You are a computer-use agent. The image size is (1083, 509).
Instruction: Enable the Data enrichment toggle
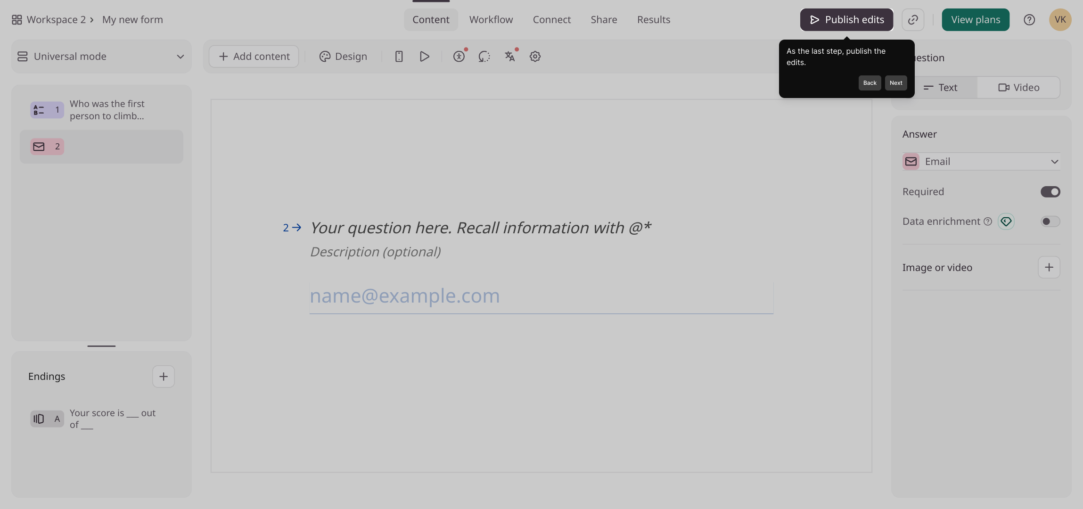point(1050,222)
